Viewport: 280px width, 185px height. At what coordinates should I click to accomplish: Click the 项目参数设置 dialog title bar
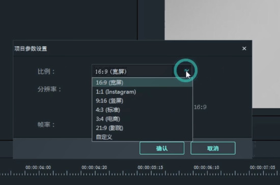[132, 48]
